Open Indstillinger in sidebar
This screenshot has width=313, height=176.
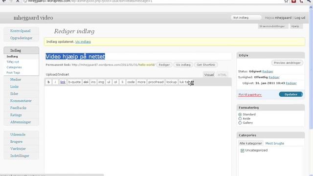click(20, 155)
